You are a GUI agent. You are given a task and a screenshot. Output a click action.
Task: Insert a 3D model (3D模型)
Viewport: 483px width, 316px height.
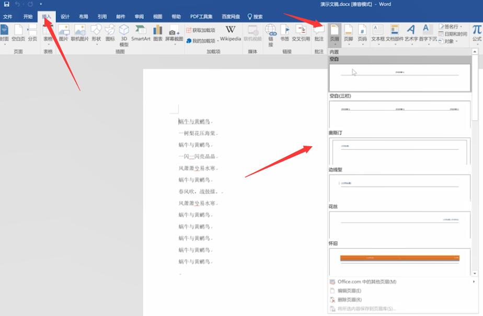tap(124, 36)
